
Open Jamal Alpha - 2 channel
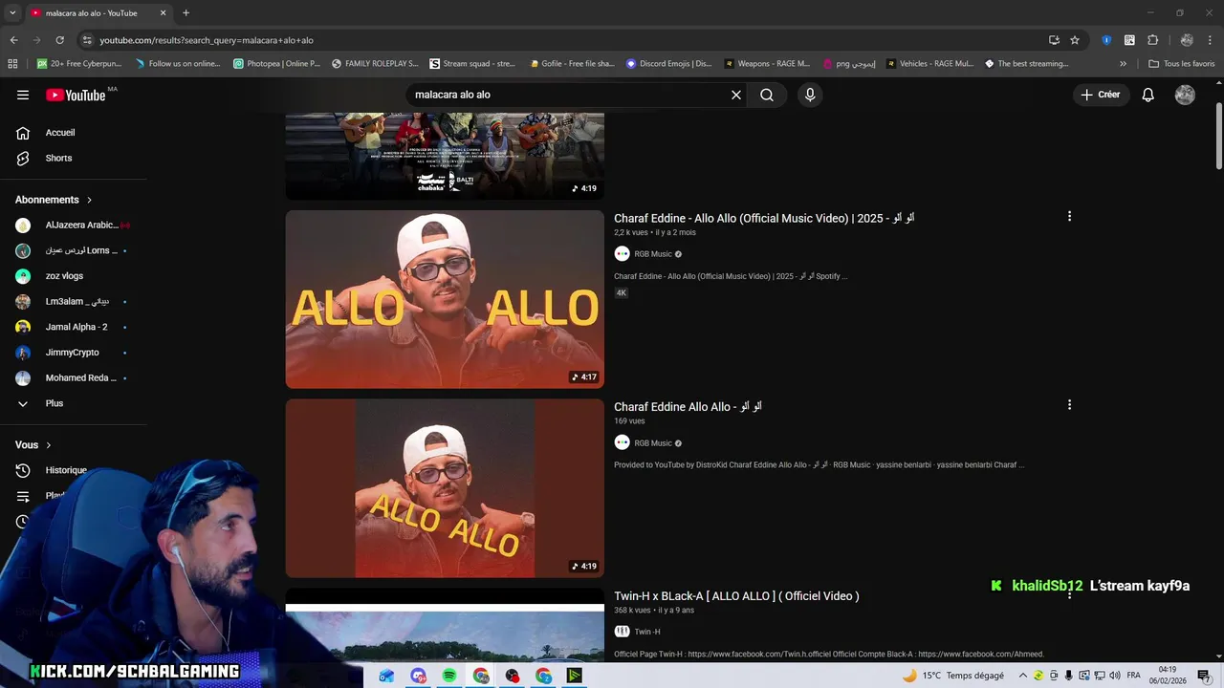74,327
